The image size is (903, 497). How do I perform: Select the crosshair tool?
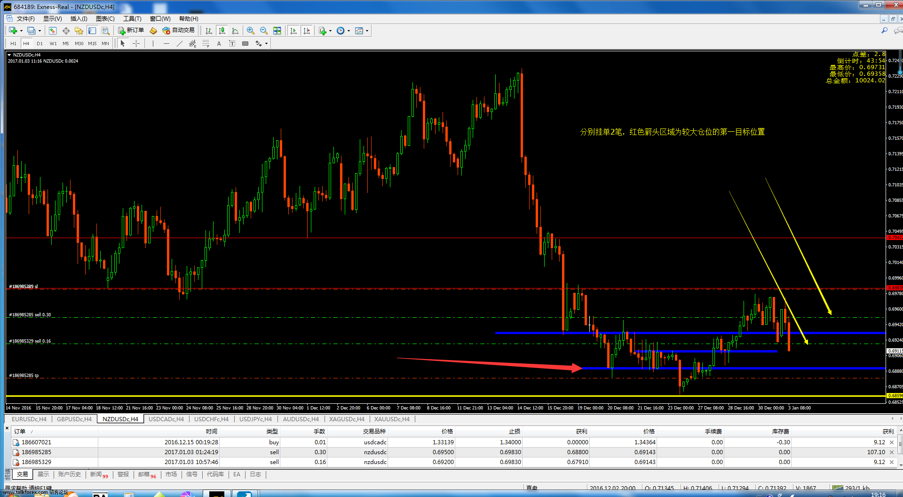point(136,43)
